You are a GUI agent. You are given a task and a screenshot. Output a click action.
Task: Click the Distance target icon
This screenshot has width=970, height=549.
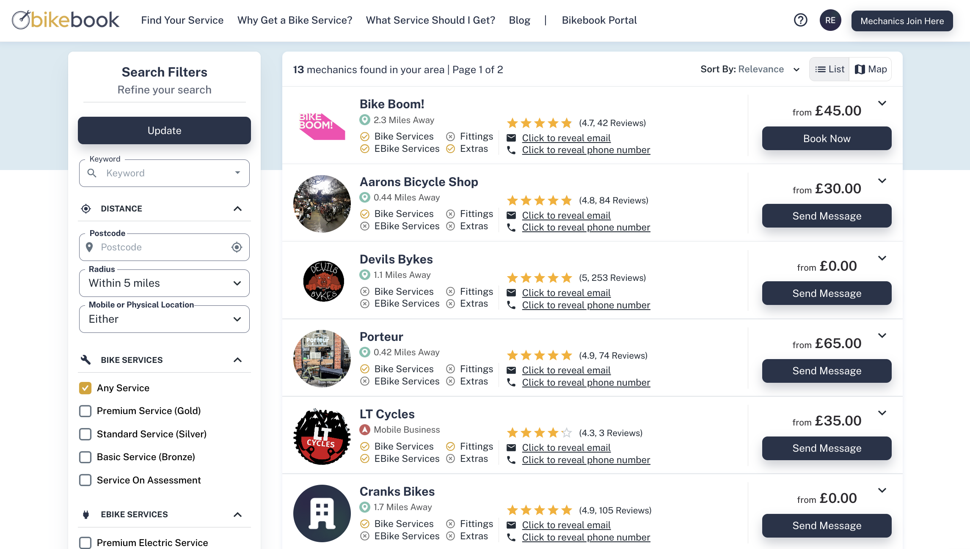(x=85, y=209)
